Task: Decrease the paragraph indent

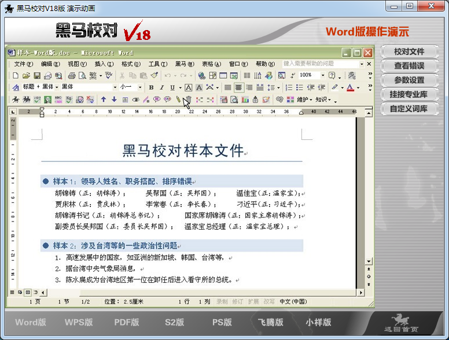Action: [310, 87]
